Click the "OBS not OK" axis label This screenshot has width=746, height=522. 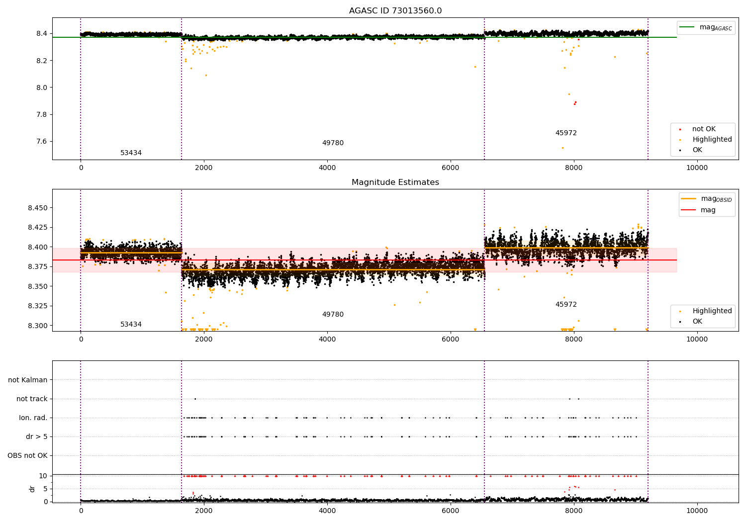pyautogui.click(x=27, y=456)
